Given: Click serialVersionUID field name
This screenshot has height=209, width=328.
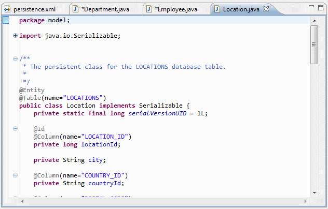Looking at the screenshot, I should pos(157,113).
